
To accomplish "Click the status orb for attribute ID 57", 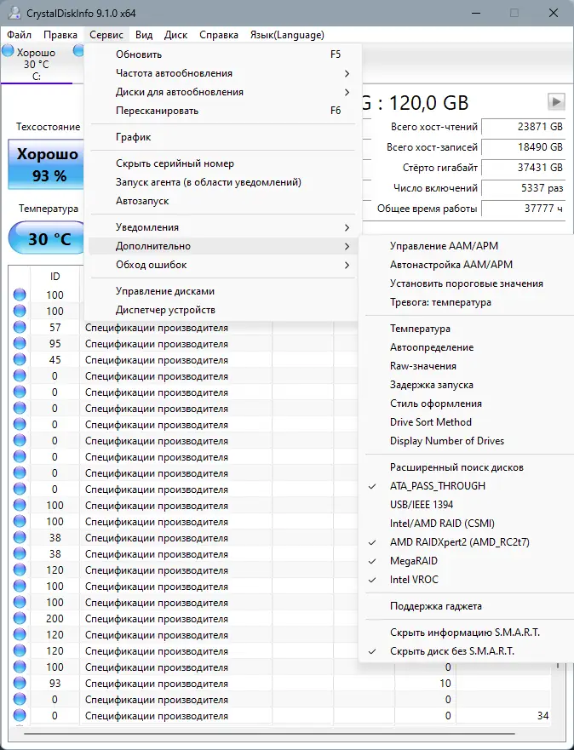I will tap(20, 328).
